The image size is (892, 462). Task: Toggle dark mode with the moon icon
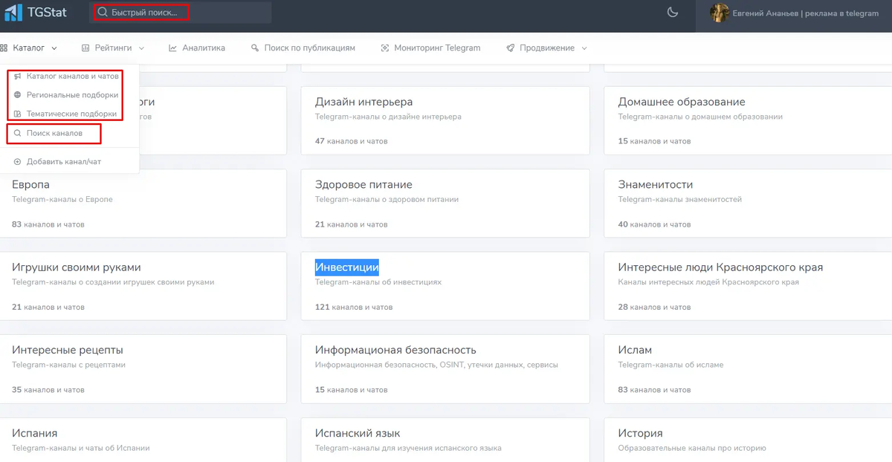click(x=673, y=12)
